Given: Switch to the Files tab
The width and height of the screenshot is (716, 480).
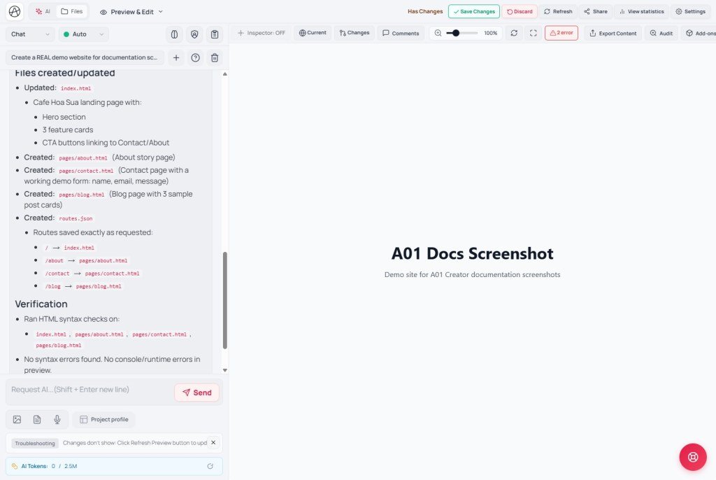Looking at the screenshot, I should [x=72, y=11].
